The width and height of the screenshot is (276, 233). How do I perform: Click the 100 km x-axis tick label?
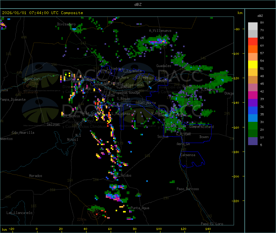159,229
